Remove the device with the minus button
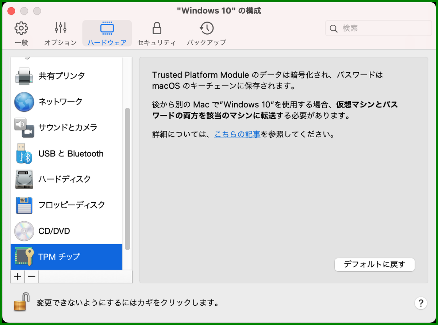The width and height of the screenshot is (438, 325). [32, 277]
